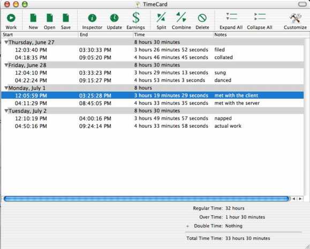Click the 'danced' note
310x249 pixels.
[x=223, y=80]
